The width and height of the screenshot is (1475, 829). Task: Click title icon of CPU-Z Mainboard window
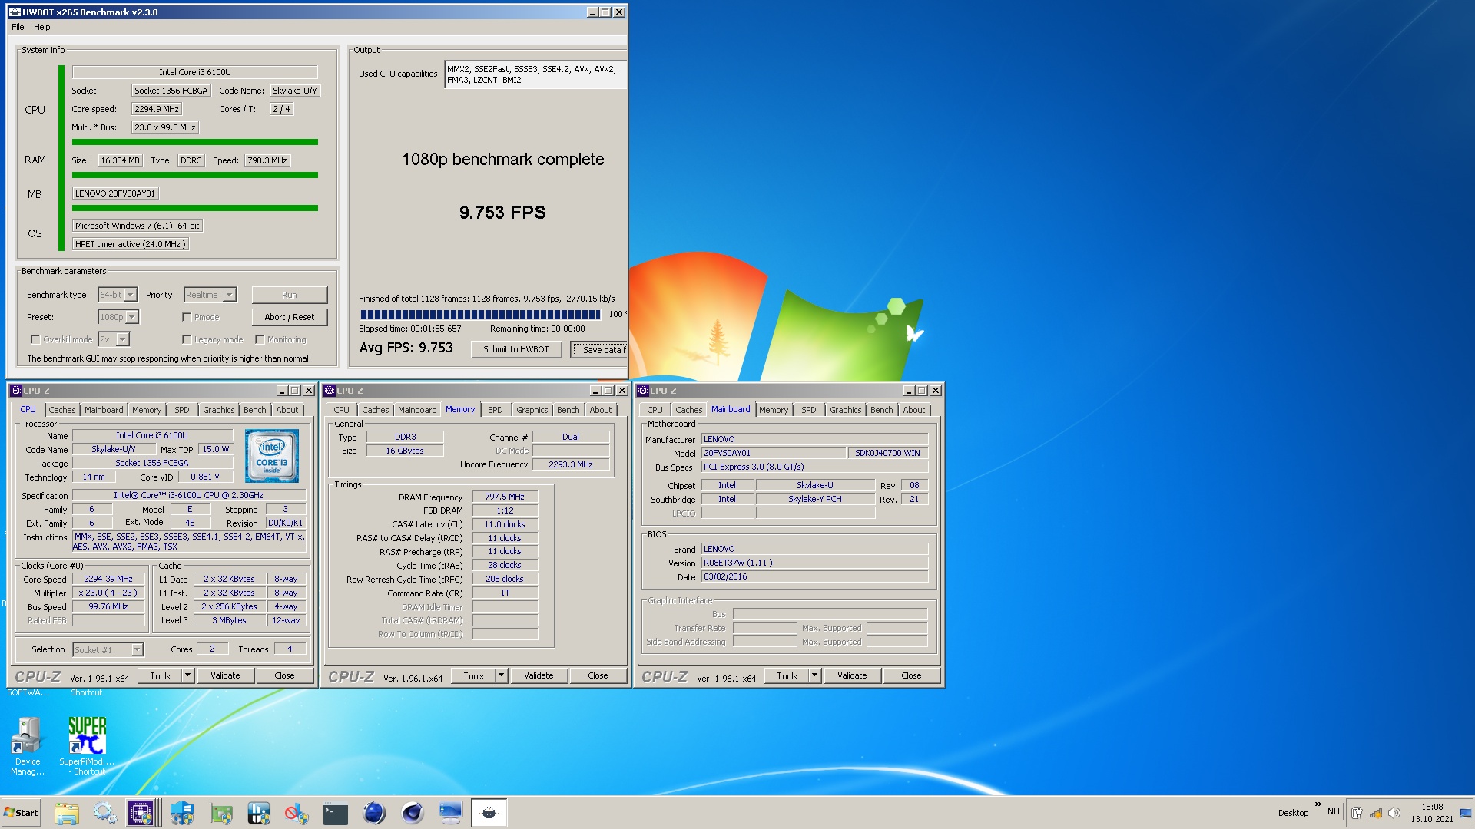[643, 391]
